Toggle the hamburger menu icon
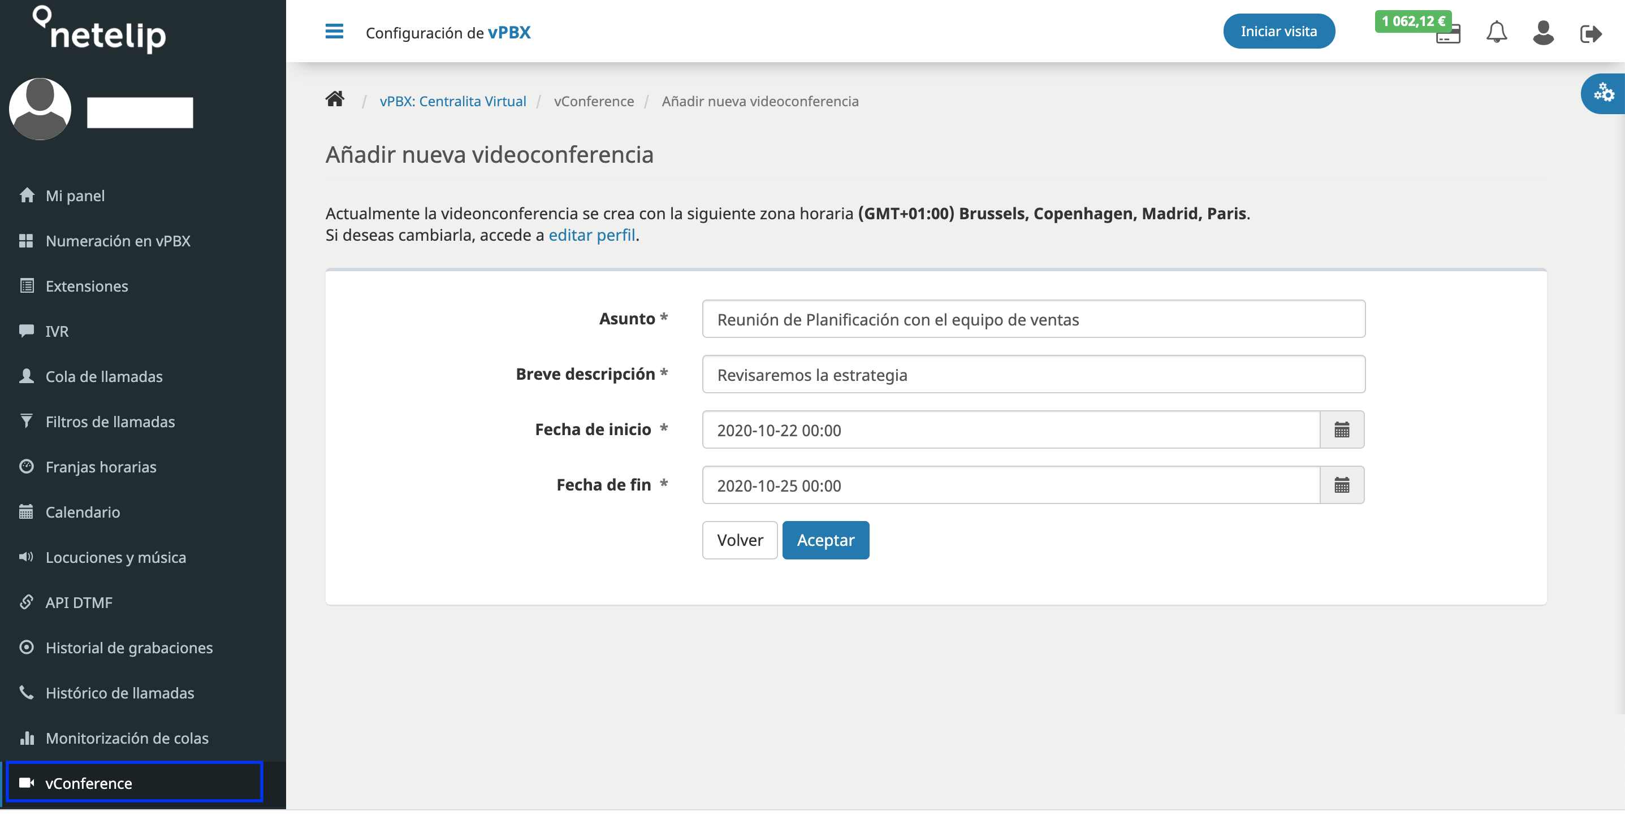Viewport: 1625px width, 816px height. click(x=334, y=31)
